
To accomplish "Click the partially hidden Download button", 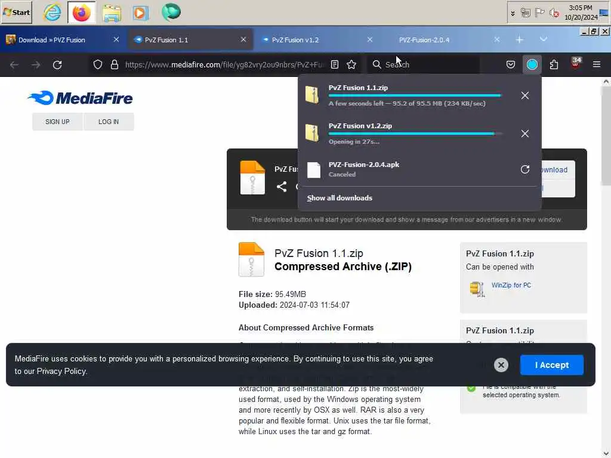I will 558,170.
